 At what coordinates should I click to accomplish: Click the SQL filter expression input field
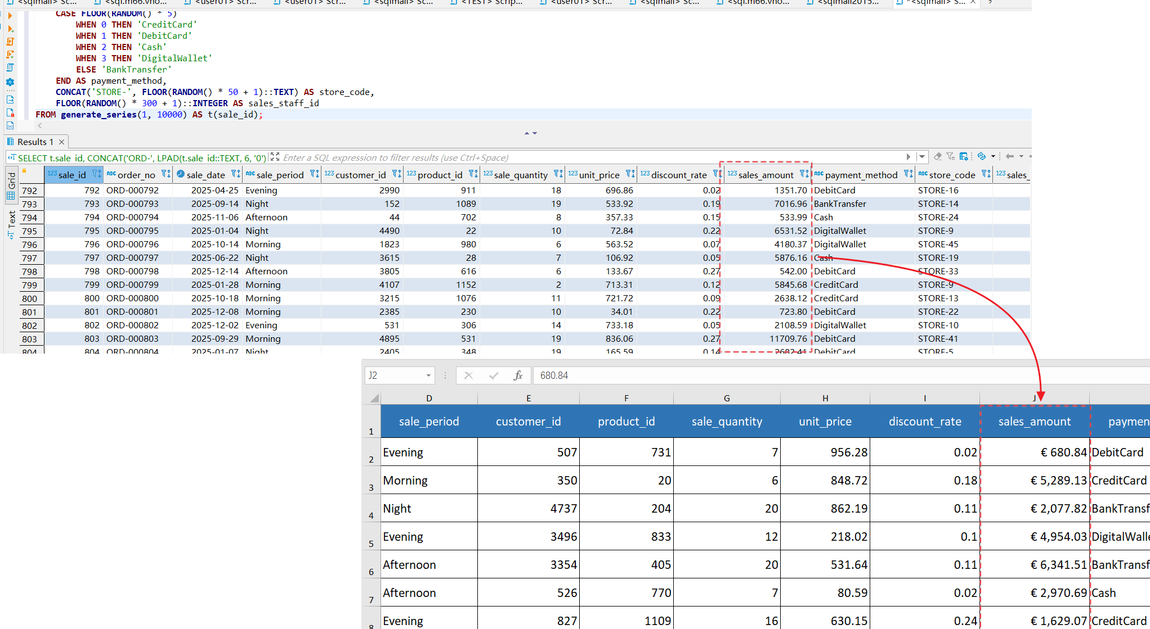coord(591,157)
